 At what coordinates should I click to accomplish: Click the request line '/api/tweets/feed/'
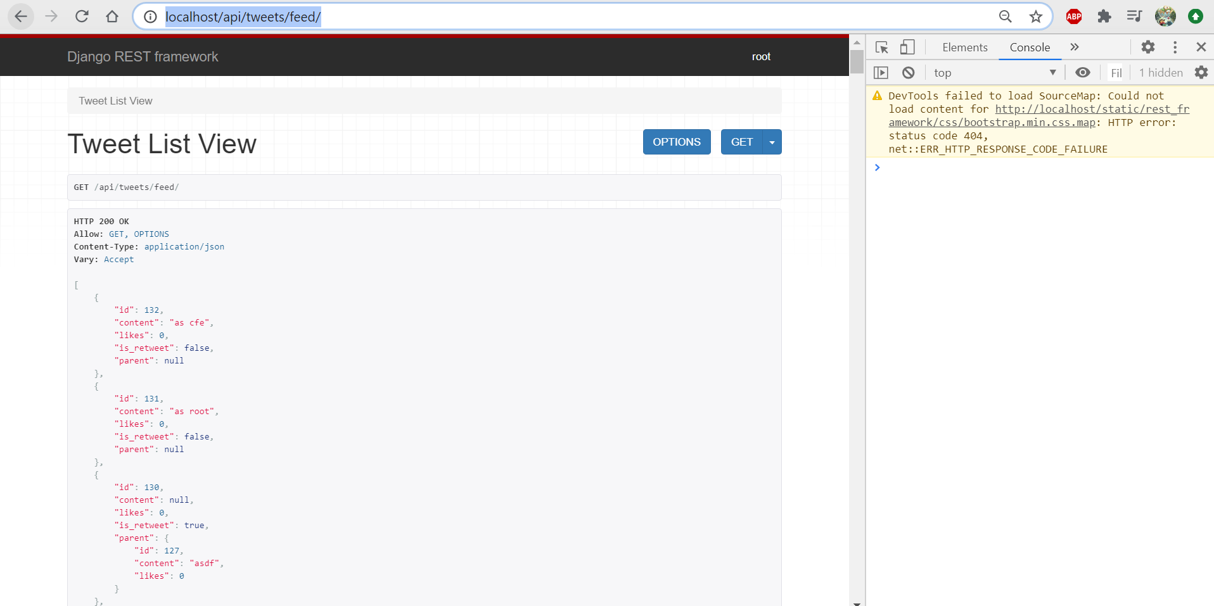point(137,187)
